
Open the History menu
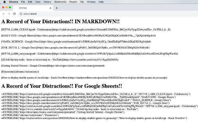(47, 2)
